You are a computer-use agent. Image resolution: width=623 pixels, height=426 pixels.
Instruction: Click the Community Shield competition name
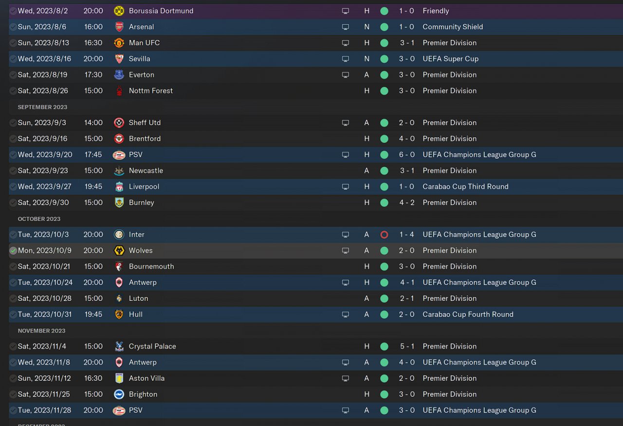[453, 27]
